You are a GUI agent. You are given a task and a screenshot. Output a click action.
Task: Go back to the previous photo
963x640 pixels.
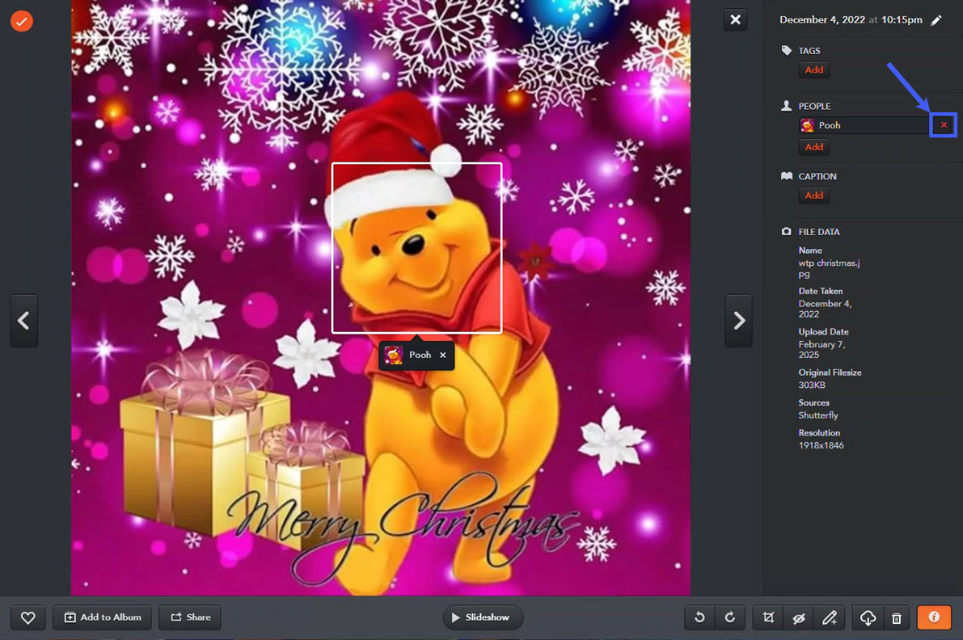coord(23,321)
